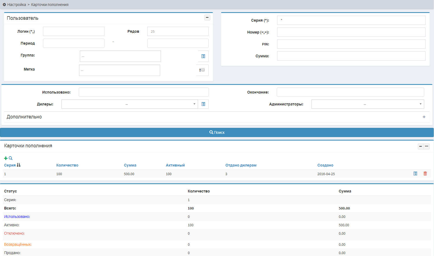Click the magnifier icon under Карточки пополнения
434x256 pixels.
coord(11,158)
